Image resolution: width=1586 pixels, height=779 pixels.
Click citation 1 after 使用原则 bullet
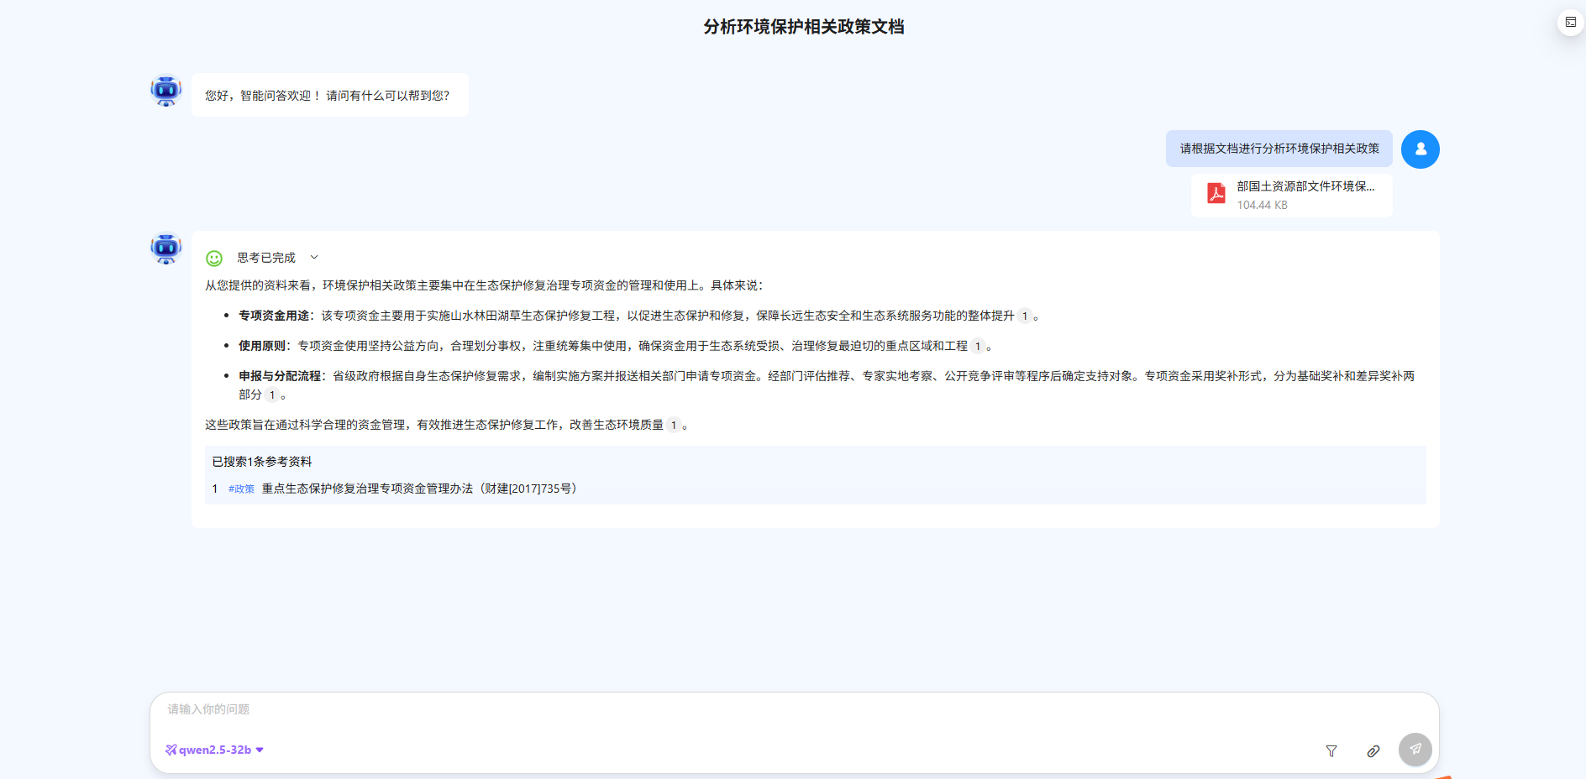pyautogui.click(x=977, y=347)
